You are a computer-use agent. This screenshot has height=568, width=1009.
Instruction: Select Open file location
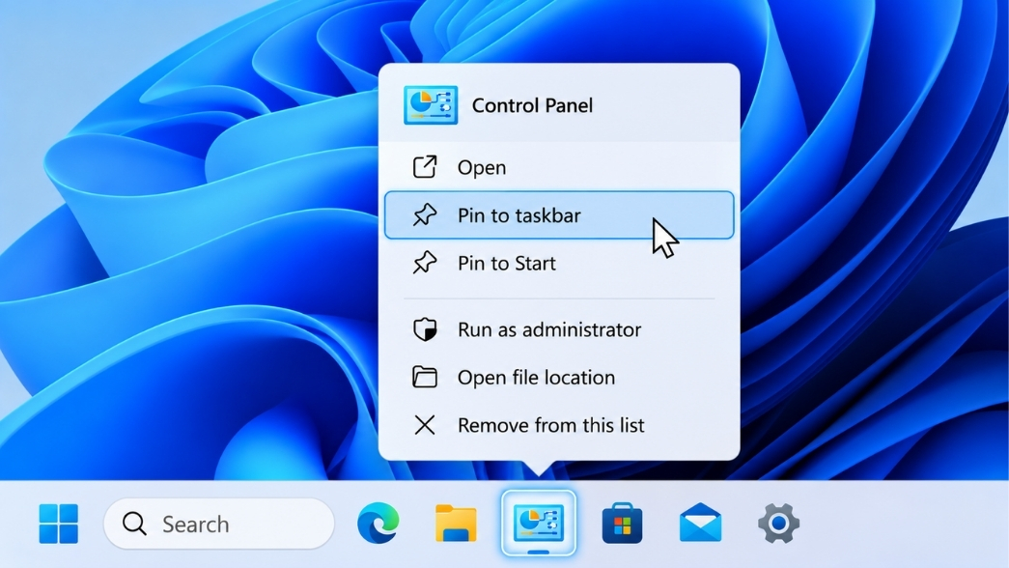click(558, 378)
